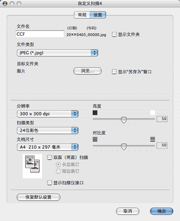Switch to the 常规 tab
Image resolution: width=180 pixels, height=221 pixels.
click(x=82, y=15)
